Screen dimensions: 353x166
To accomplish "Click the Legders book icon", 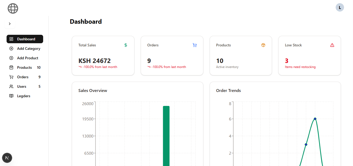I will [x=11, y=96].
